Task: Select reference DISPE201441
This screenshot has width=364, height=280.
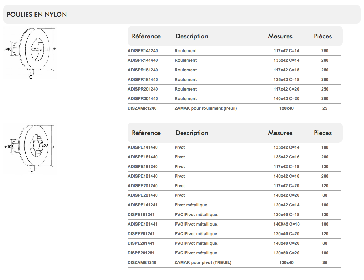Action: point(141,243)
